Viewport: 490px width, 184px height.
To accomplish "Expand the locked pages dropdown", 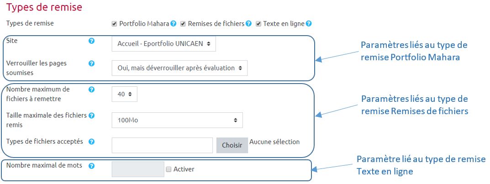I will (x=179, y=68).
